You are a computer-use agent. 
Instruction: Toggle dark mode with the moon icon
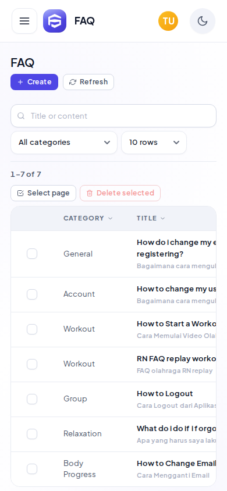pos(203,21)
